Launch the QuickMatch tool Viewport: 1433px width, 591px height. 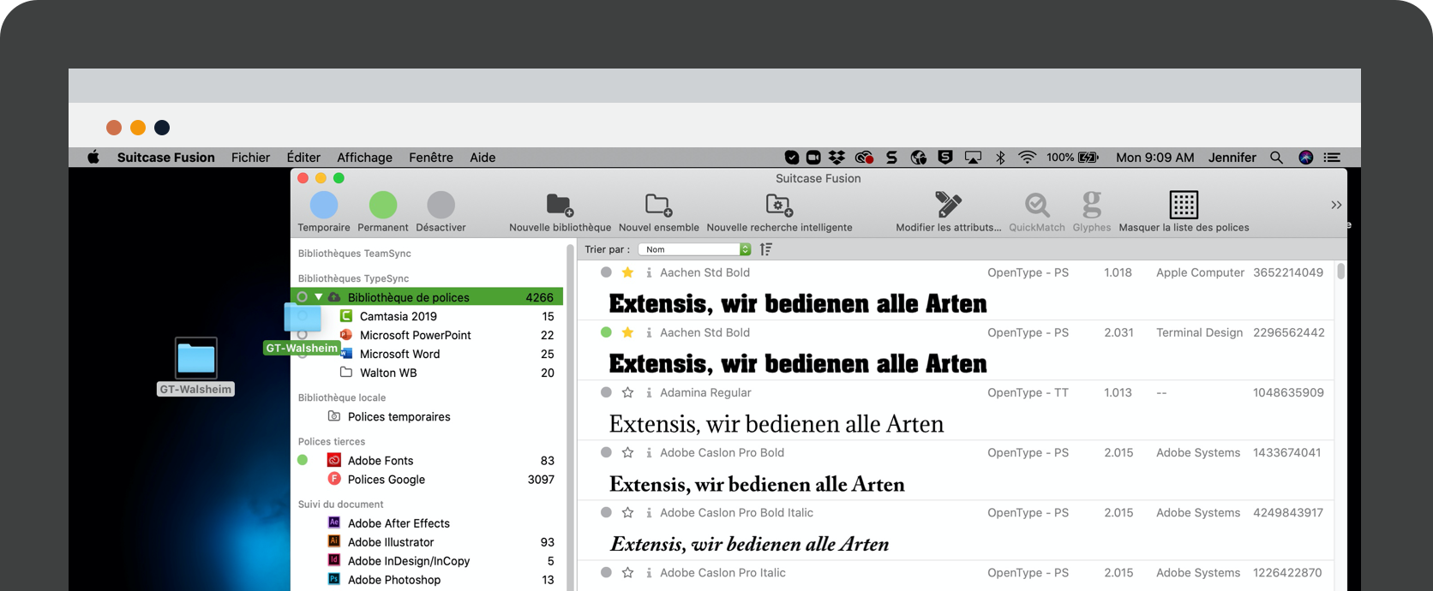pyautogui.click(x=1037, y=212)
